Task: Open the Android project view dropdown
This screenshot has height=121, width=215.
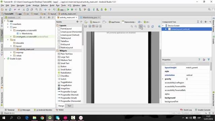Action: (x=12, y=17)
